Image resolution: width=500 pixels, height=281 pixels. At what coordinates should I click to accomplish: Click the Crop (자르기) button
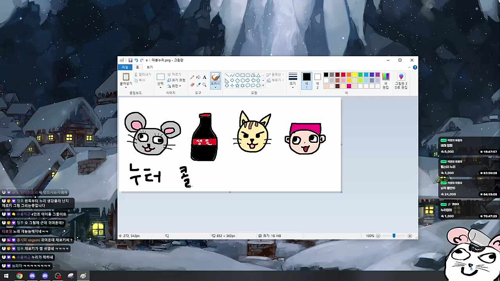(x=174, y=75)
